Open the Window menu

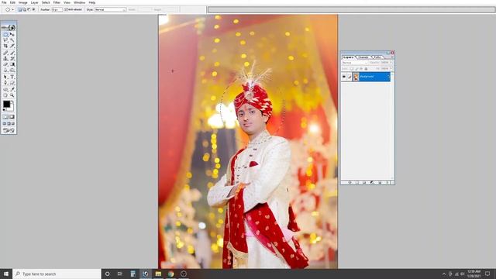click(x=79, y=2)
